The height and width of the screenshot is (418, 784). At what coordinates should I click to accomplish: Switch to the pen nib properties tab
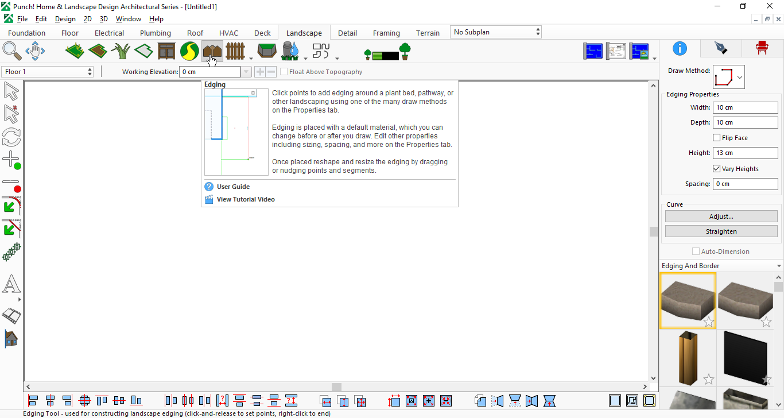(721, 48)
